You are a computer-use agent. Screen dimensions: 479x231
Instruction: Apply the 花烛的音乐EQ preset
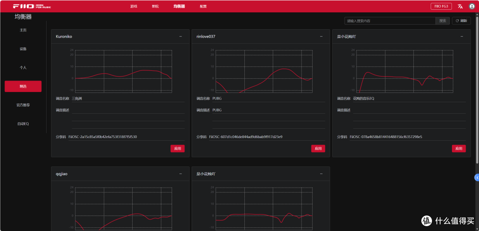[459, 148]
